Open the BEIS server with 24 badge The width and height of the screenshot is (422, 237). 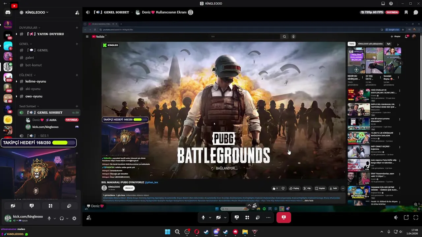(x=8, y=35)
